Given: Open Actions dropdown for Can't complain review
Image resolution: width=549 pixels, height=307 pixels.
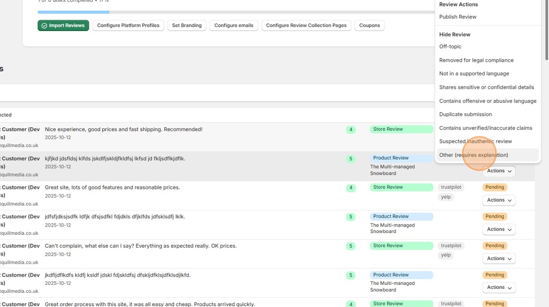Looking at the screenshot, I should tap(499, 258).
